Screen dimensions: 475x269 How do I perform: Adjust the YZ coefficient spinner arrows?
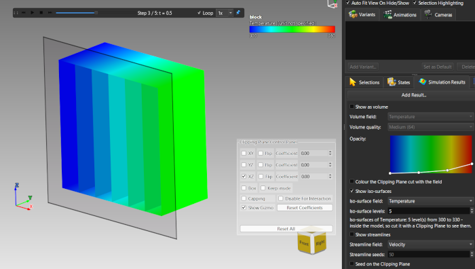click(330, 164)
